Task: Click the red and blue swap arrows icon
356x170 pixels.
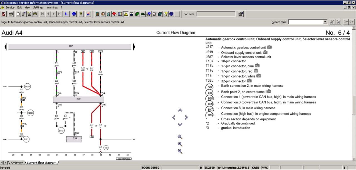Action: click(88, 14)
